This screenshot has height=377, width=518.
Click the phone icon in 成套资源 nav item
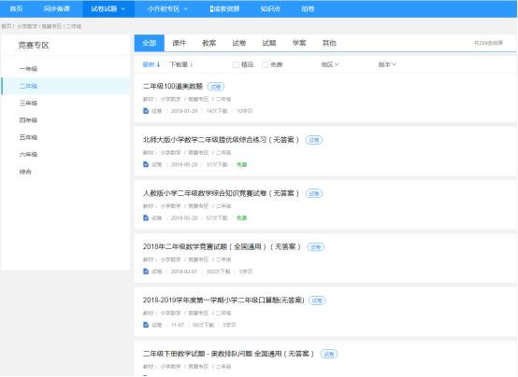pyautogui.click(x=211, y=9)
